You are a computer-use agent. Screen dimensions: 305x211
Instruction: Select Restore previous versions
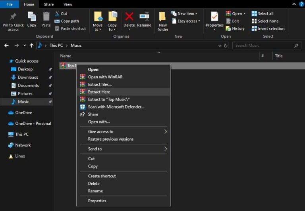(124, 139)
